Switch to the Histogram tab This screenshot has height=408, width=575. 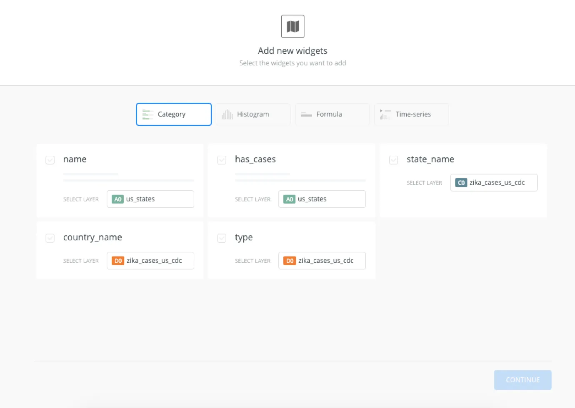pyautogui.click(x=252, y=114)
